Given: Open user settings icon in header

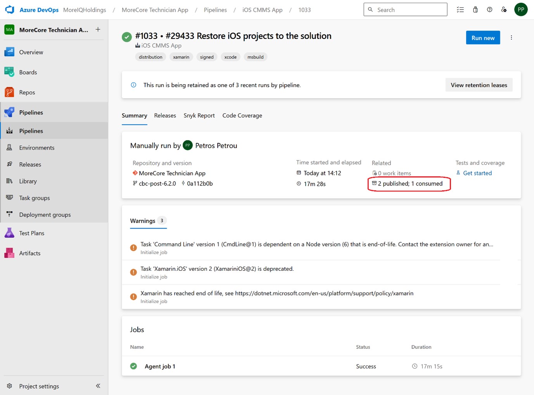Looking at the screenshot, I should point(504,10).
